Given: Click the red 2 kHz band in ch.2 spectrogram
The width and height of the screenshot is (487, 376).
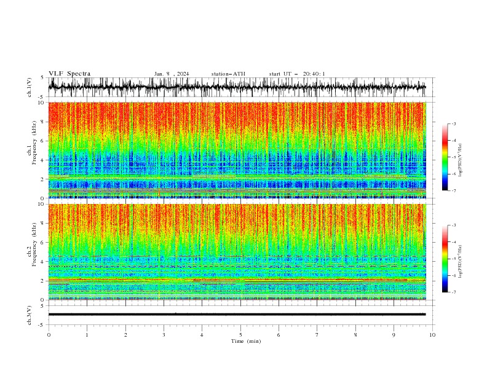Looking at the screenshot, I should 237,280.
